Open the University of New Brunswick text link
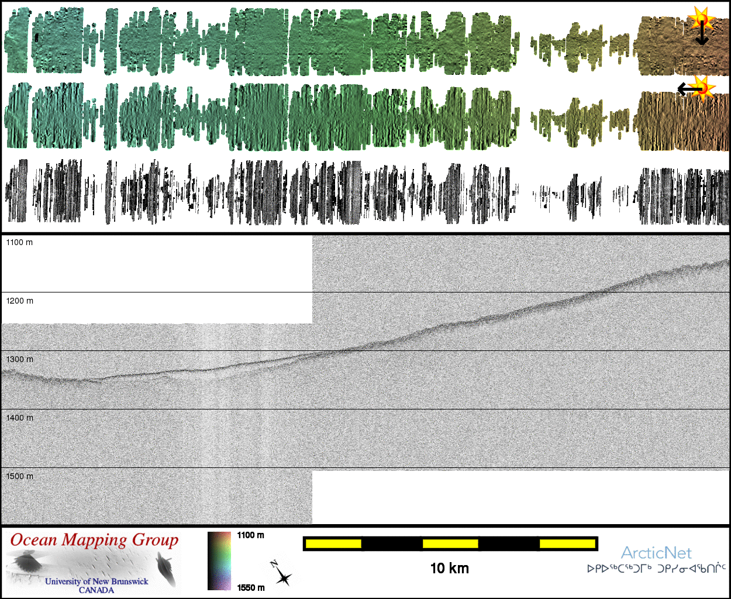 click(x=96, y=581)
